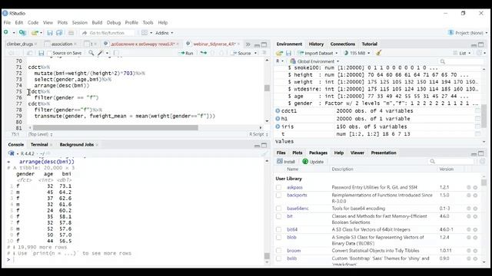Check the backports package checkbox
The height and width of the screenshot is (276, 492).
278,195
